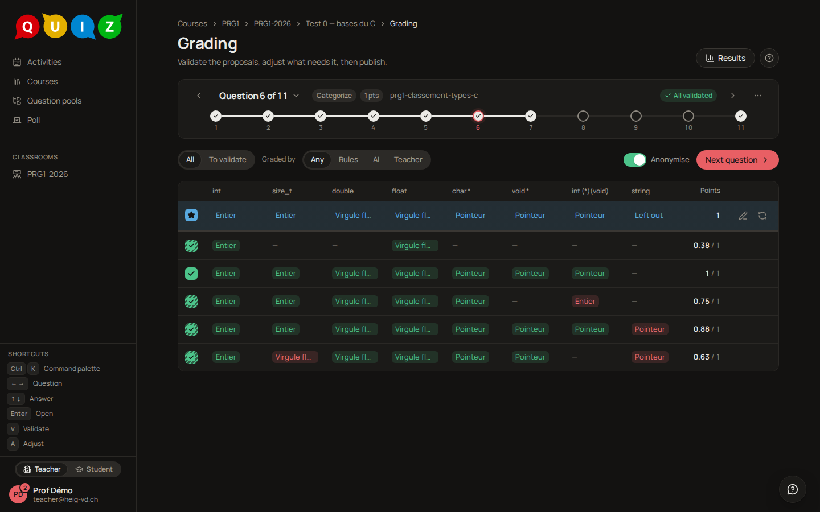The height and width of the screenshot is (512, 820).
Task: Select the To validate filter tab
Action: 227,160
